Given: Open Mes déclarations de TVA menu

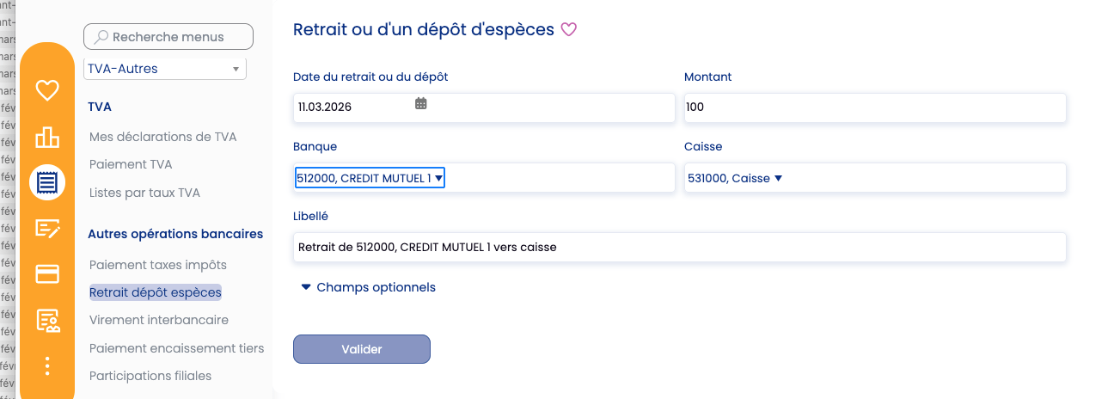Looking at the screenshot, I should click(x=162, y=137).
